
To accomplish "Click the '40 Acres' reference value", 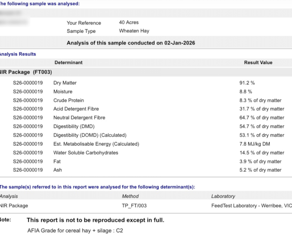I will click(129, 23).
